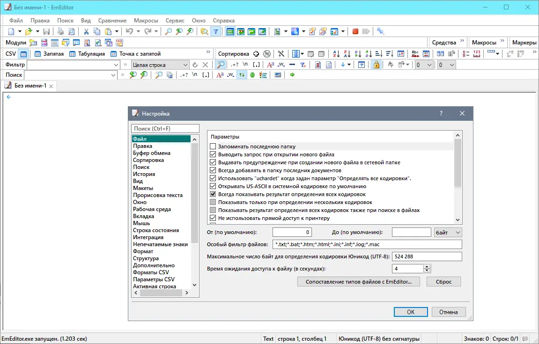Image resolution: width=539 pixels, height=344 pixels.
Task: Select the 'Без имени-1' document tab
Action: coord(30,86)
